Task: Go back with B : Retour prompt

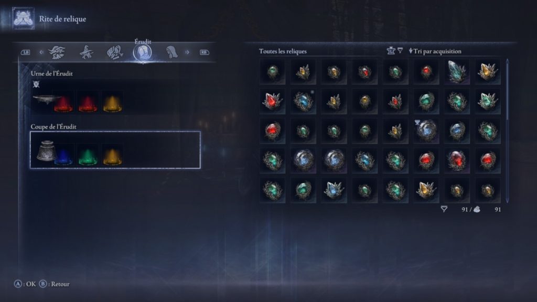Action: pyautogui.click(x=54, y=284)
